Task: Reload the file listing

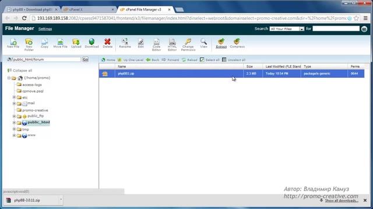Action: [189, 60]
